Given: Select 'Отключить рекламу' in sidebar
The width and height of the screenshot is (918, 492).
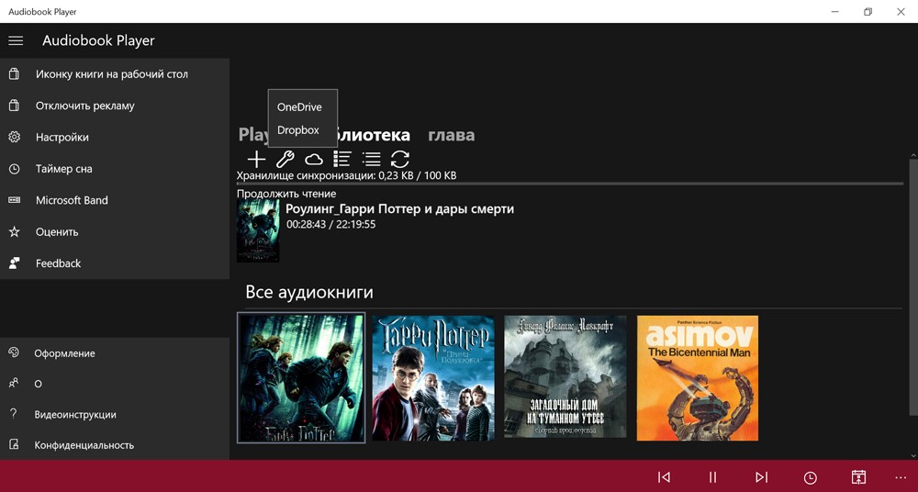Looking at the screenshot, I should pos(115,106).
